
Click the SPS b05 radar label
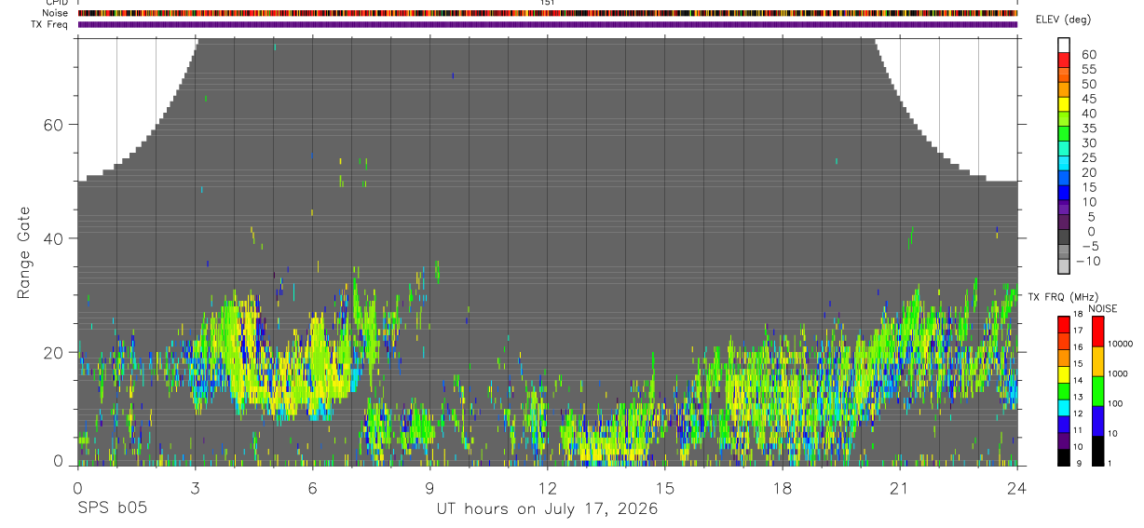pyautogui.click(x=111, y=508)
